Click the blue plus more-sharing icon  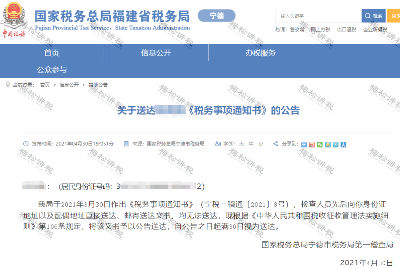(304, 144)
